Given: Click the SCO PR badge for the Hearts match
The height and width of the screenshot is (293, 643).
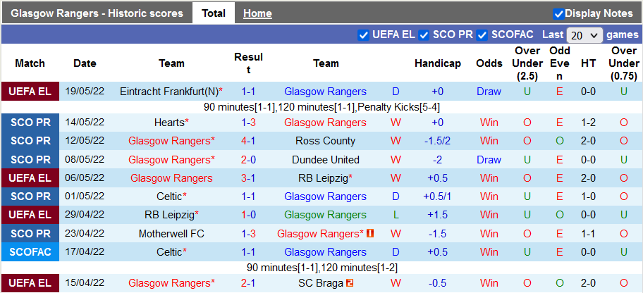Looking at the screenshot, I should pos(30,123).
